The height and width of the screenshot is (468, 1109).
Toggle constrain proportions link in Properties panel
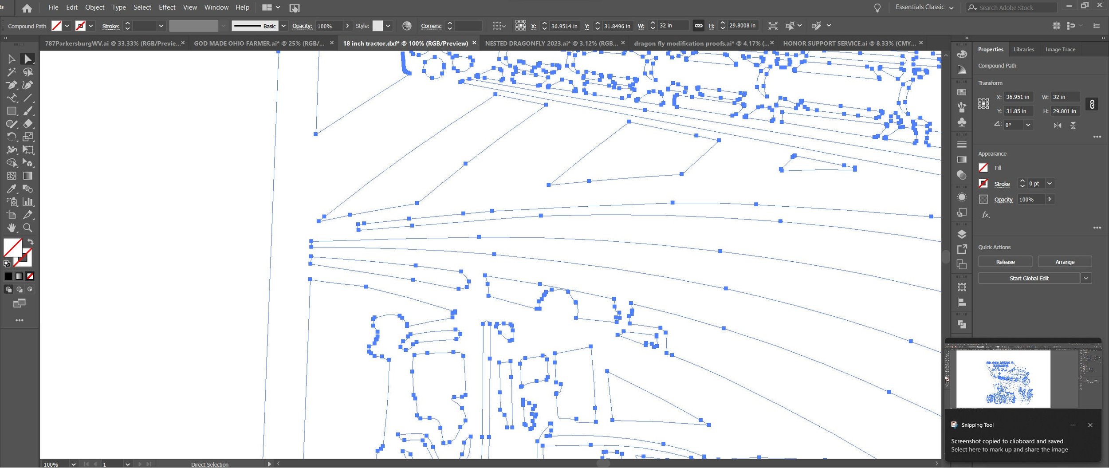pos(1092,104)
